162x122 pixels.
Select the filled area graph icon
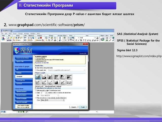coord(57,83)
